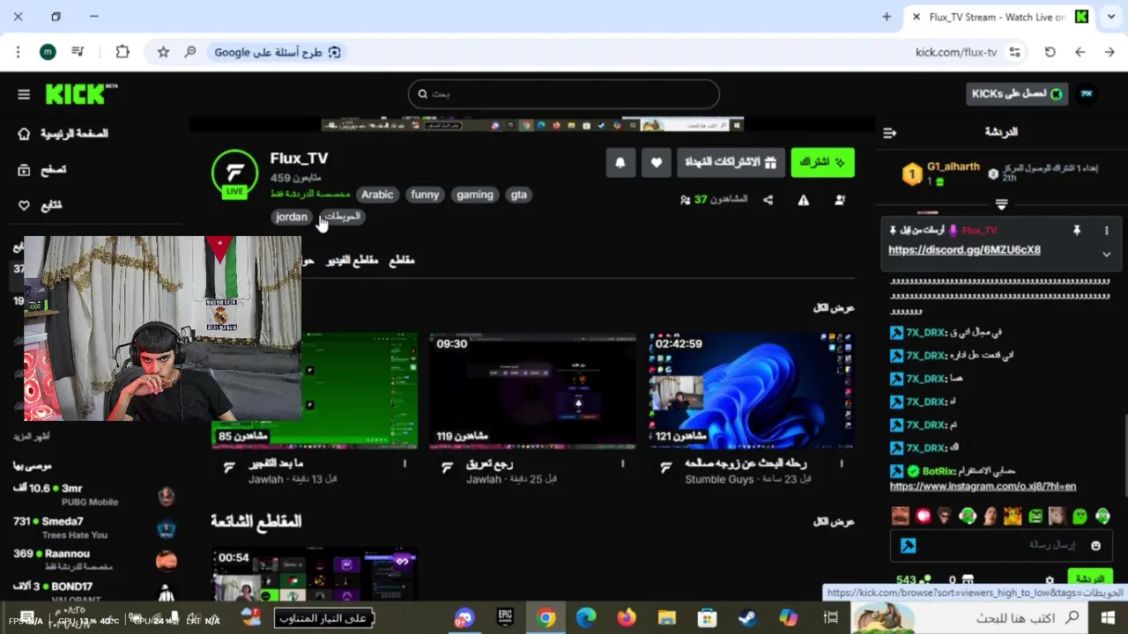Click Chrome back arrow
1128x634 pixels.
1080,52
